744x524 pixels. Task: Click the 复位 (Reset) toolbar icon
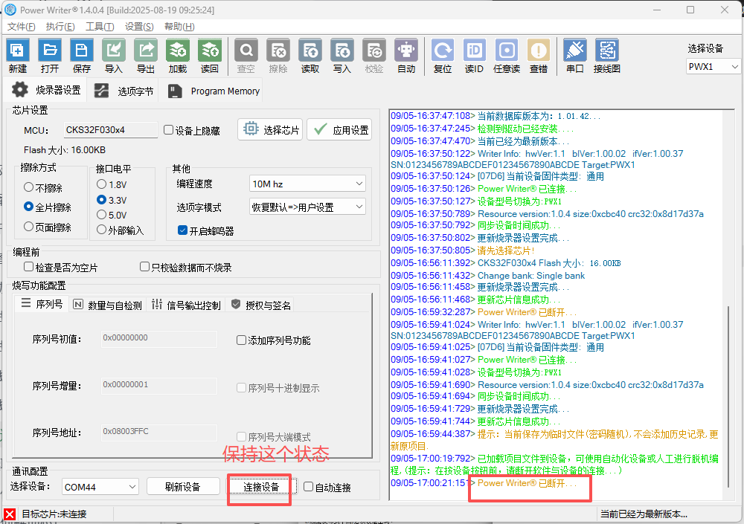click(x=443, y=51)
